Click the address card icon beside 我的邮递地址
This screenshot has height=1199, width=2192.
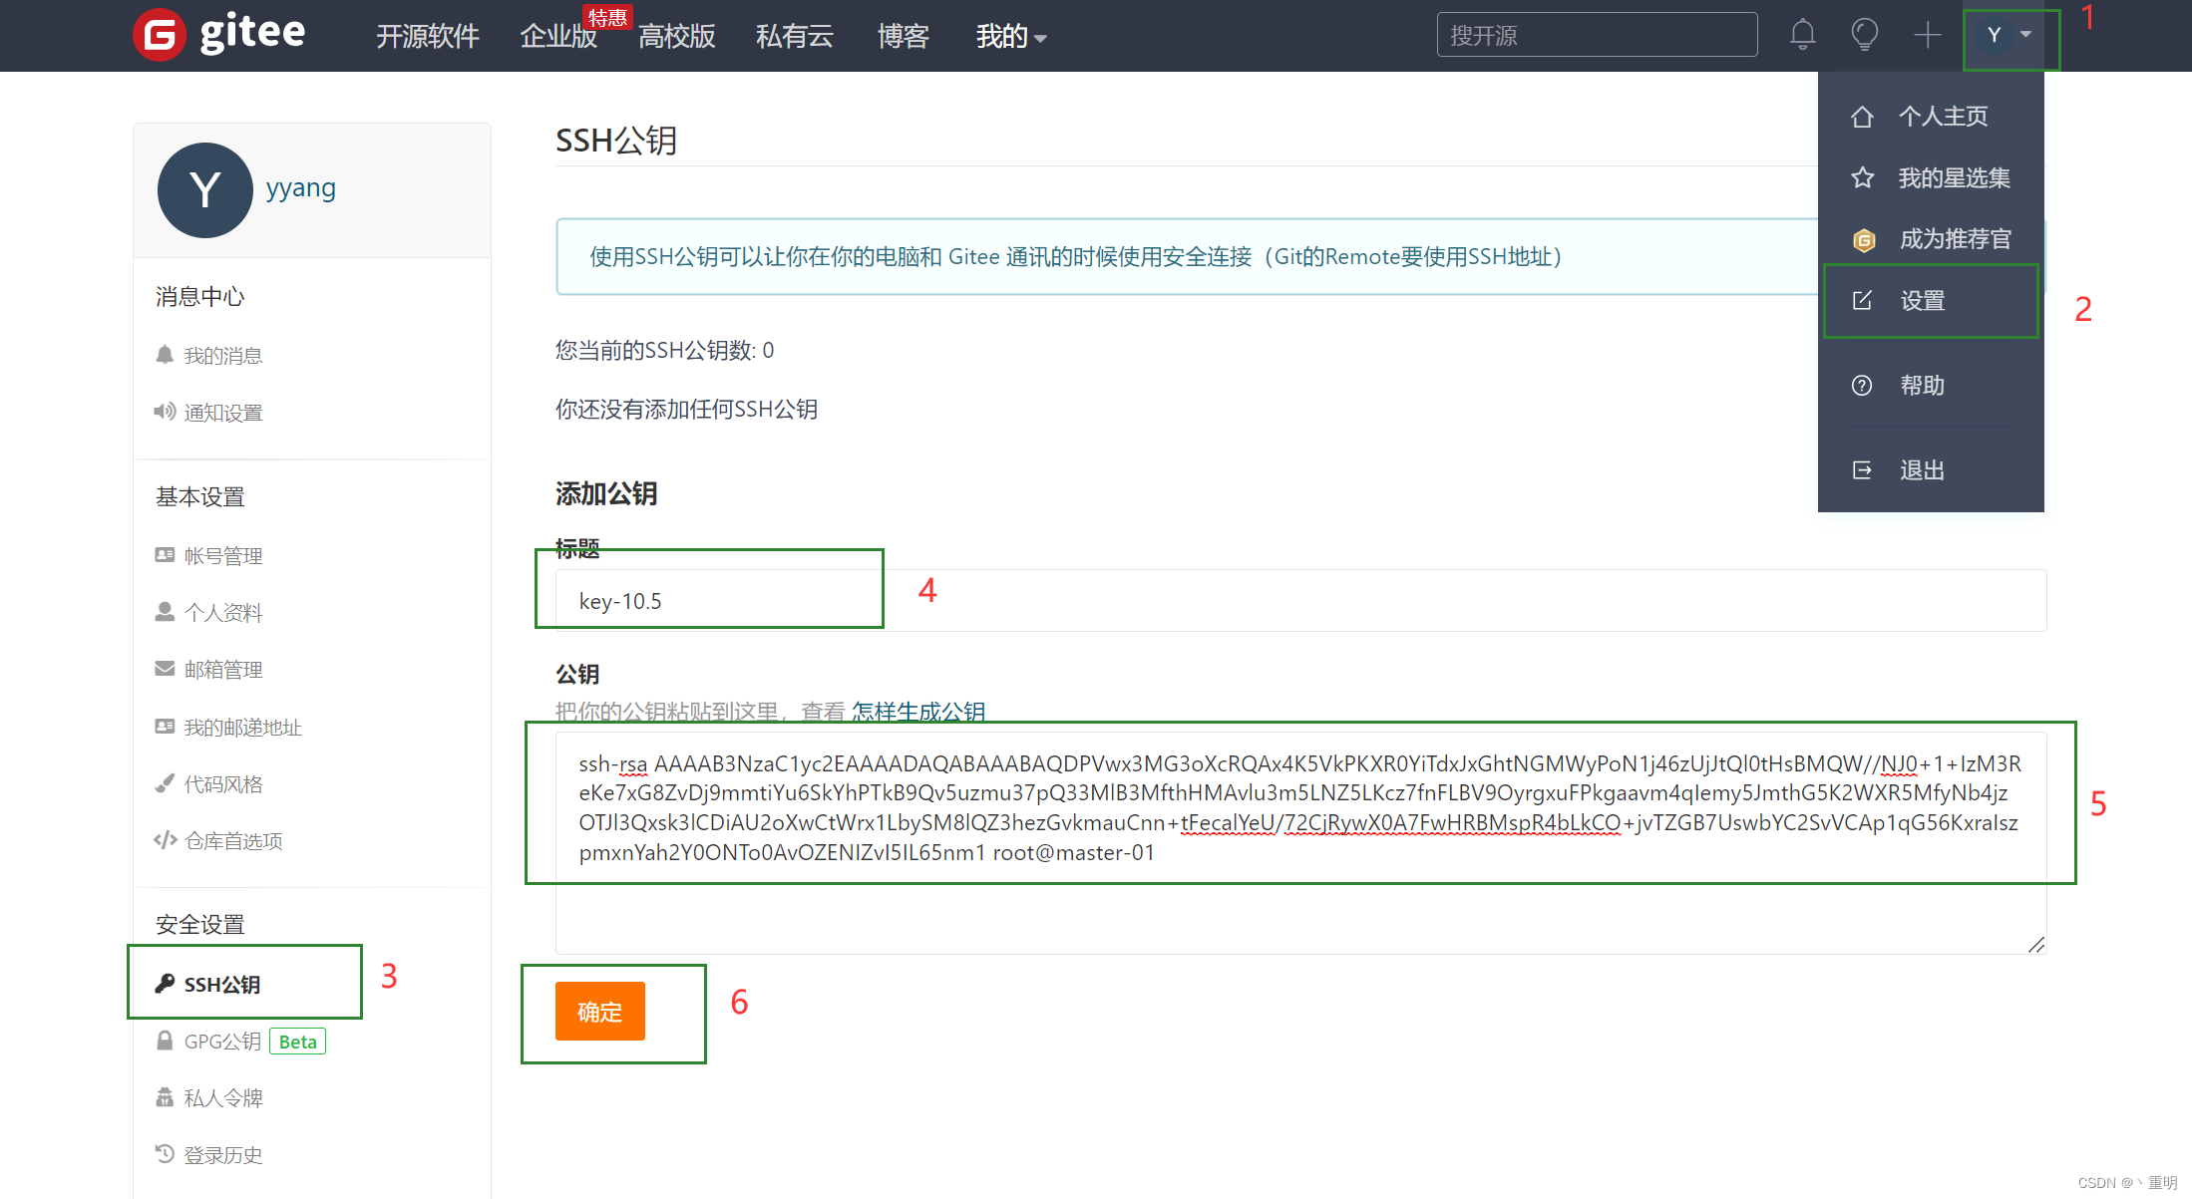coord(165,727)
